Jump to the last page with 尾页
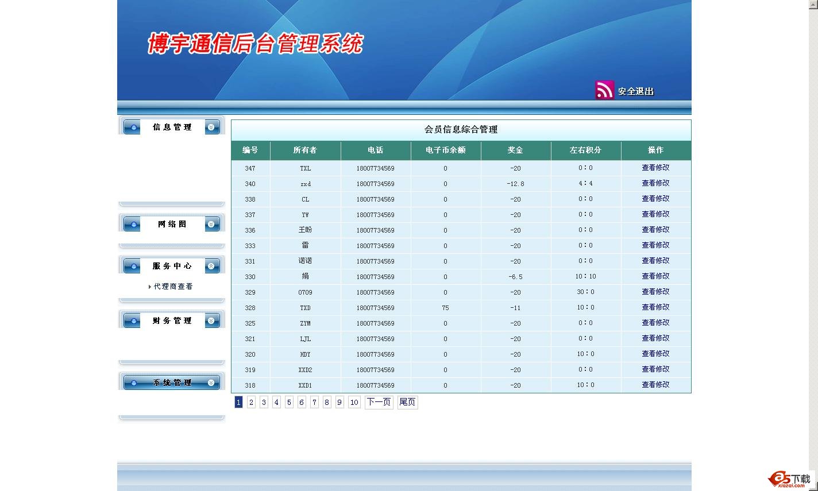Viewport: 818px width, 491px height. click(x=407, y=402)
